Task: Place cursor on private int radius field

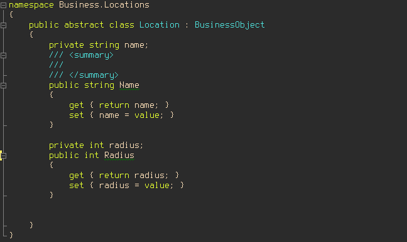Action: 96,145
